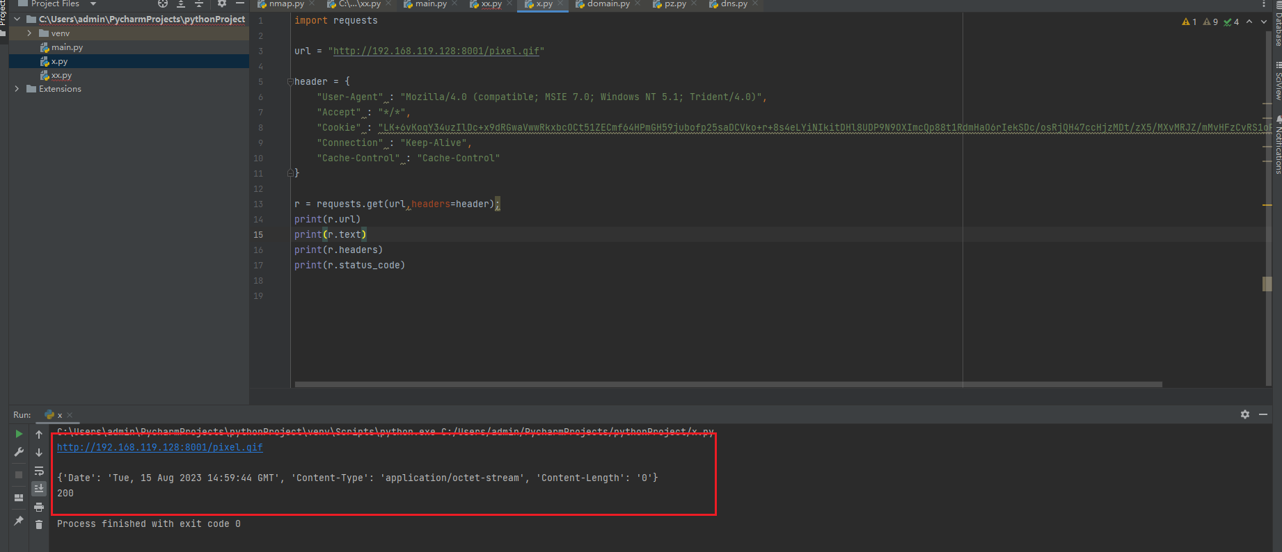
Task: Open run configuration wrench icon
Action: pyautogui.click(x=19, y=452)
